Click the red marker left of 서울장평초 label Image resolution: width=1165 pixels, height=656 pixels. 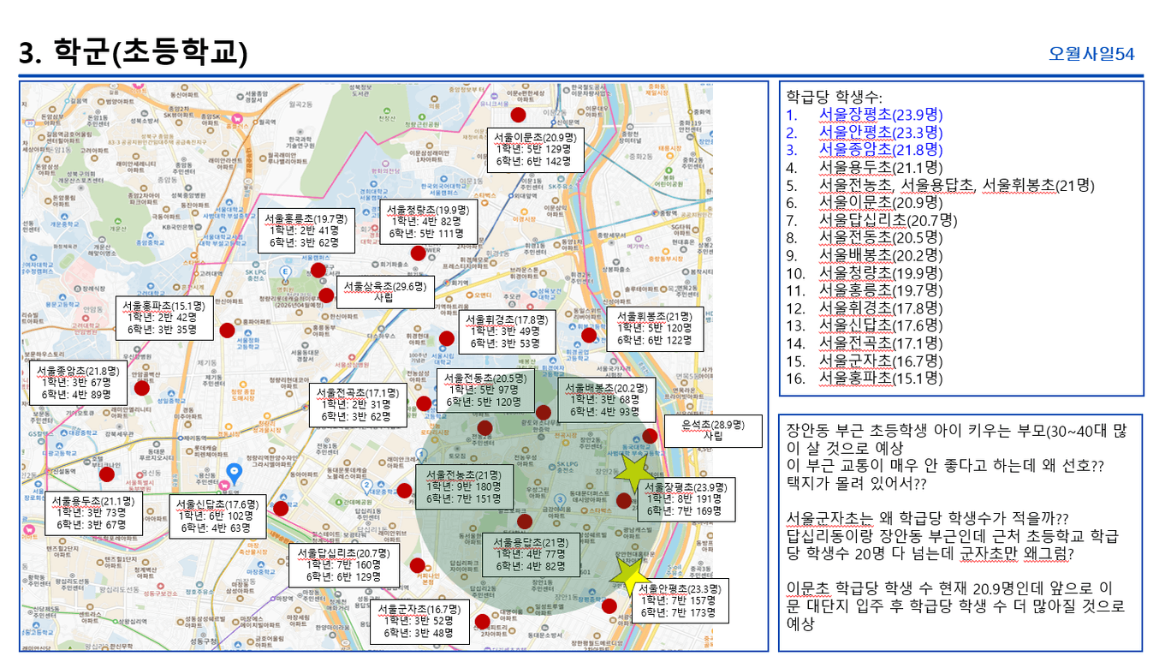624,500
